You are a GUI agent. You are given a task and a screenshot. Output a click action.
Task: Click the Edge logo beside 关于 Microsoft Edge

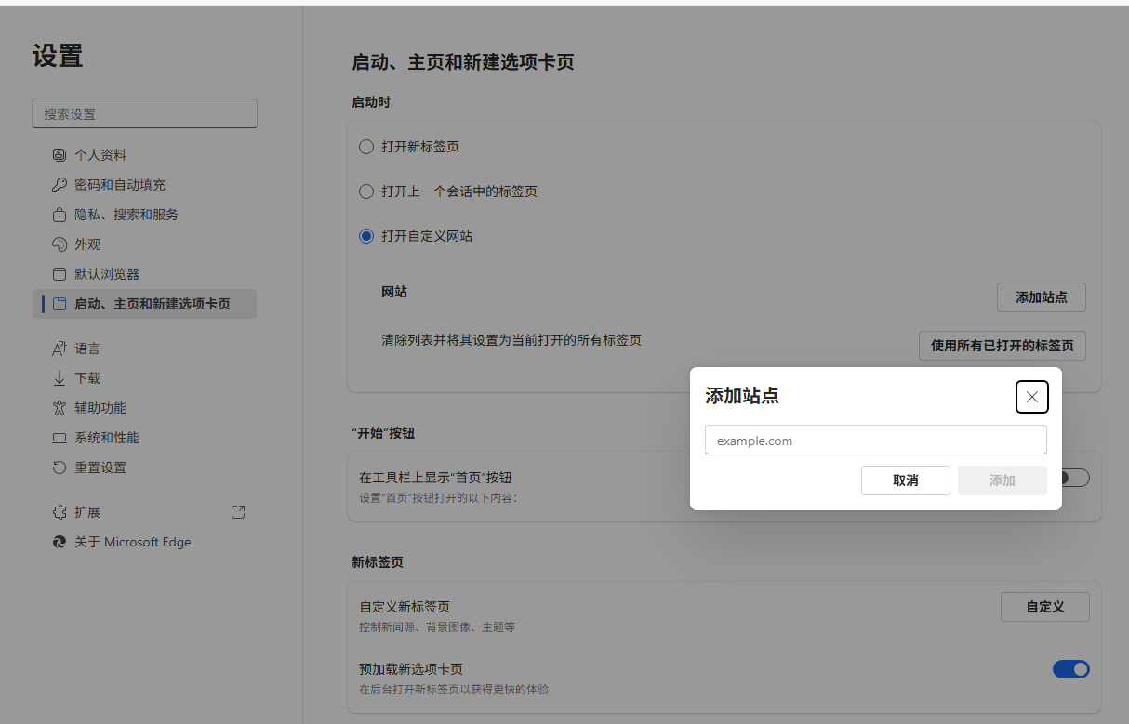(60, 542)
